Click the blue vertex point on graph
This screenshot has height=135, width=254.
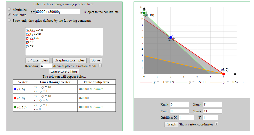[x=170, y=37]
